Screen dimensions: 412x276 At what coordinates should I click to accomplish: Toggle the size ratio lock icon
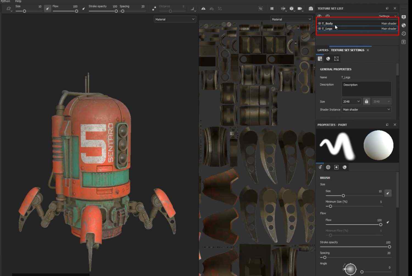(x=366, y=101)
